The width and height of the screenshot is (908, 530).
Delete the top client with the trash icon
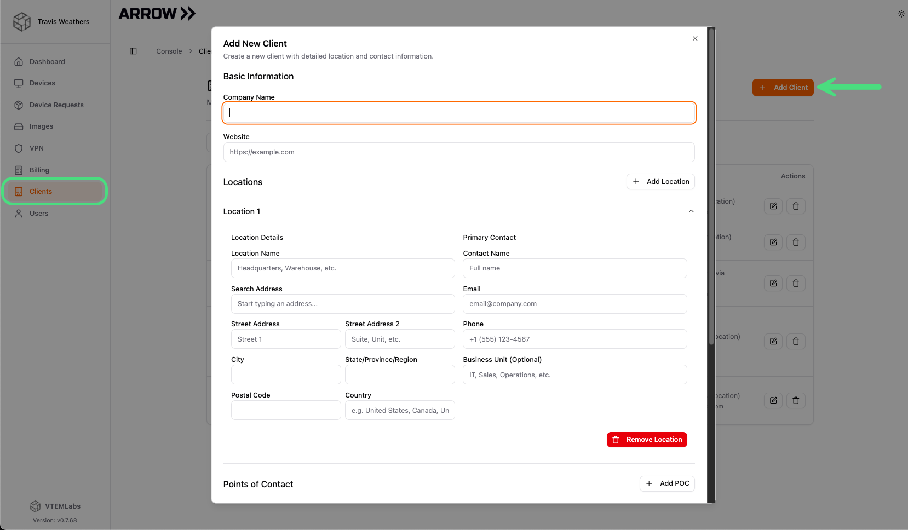(x=796, y=206)
